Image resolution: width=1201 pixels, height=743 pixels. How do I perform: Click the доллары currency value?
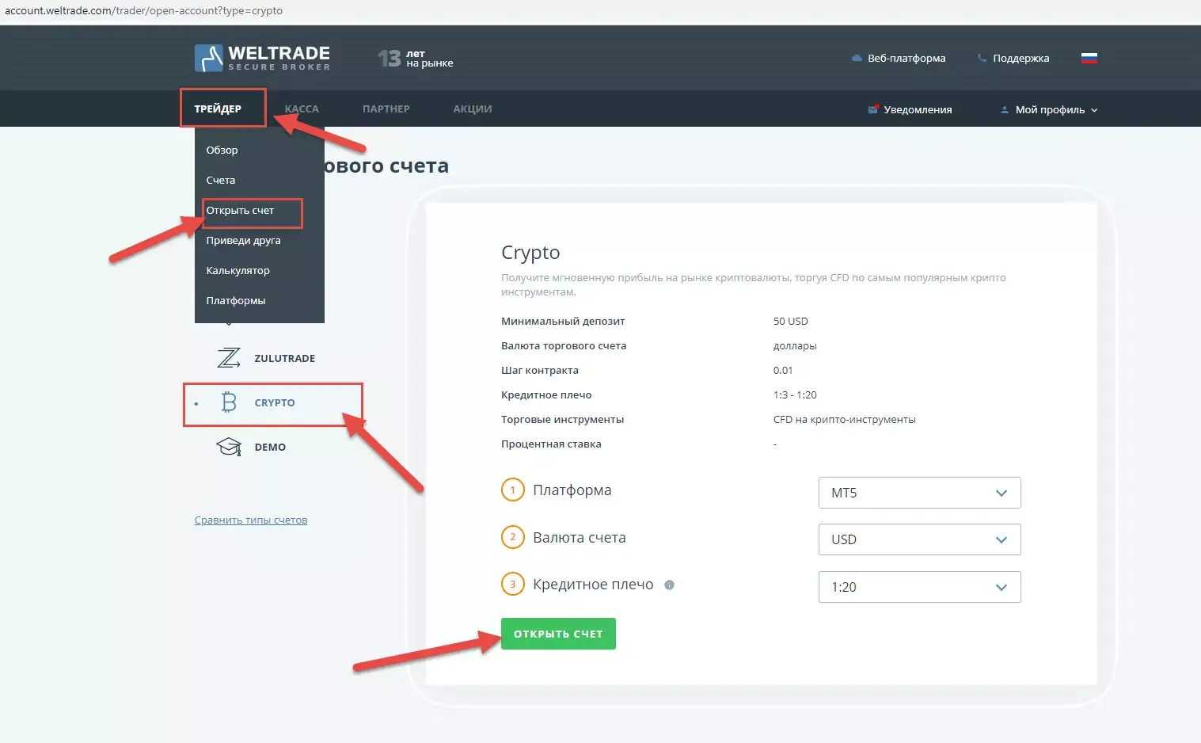pyautogui.click(x=795, y=345)
